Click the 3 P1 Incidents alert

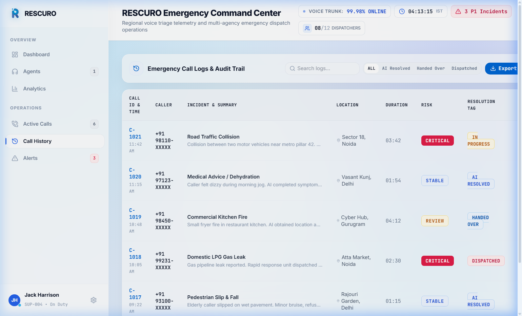click(x=481, y=12)
